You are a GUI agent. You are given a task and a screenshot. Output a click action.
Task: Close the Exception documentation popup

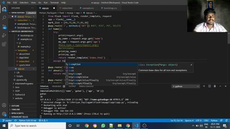click(x=191, y=65)
